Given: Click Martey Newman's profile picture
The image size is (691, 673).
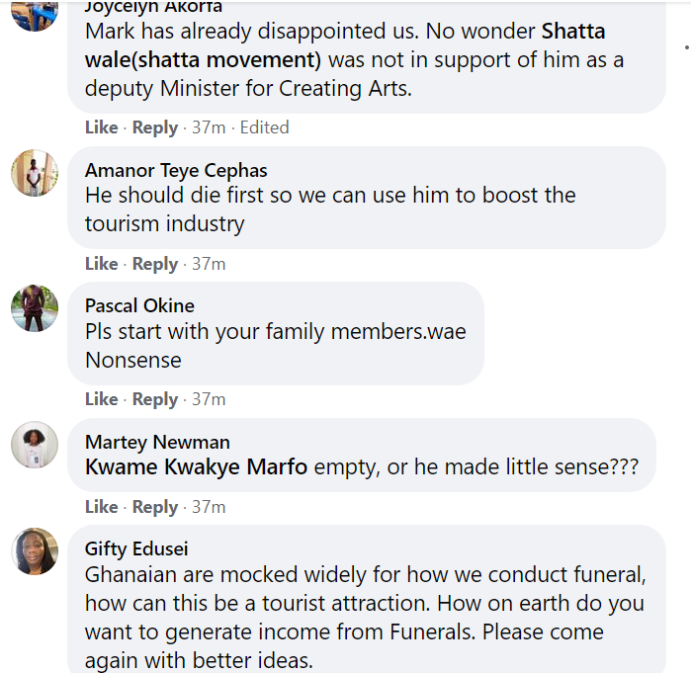Looking at the screenshot, I should [35, 445].
